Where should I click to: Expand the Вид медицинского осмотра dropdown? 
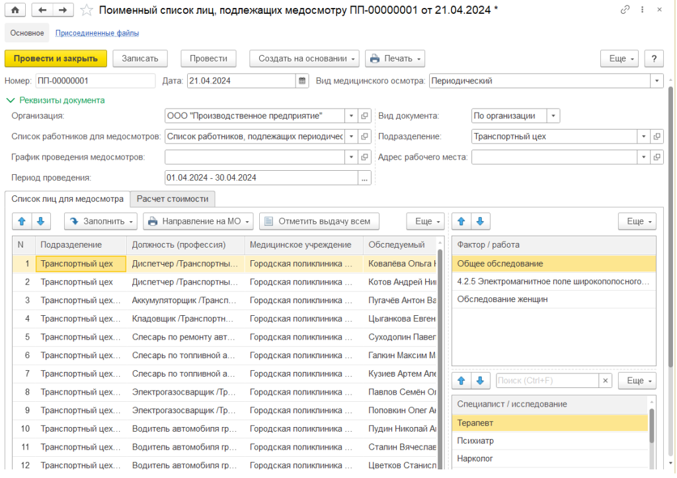657,81
